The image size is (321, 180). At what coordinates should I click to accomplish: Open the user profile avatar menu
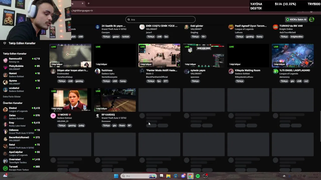tap(312, 19)
